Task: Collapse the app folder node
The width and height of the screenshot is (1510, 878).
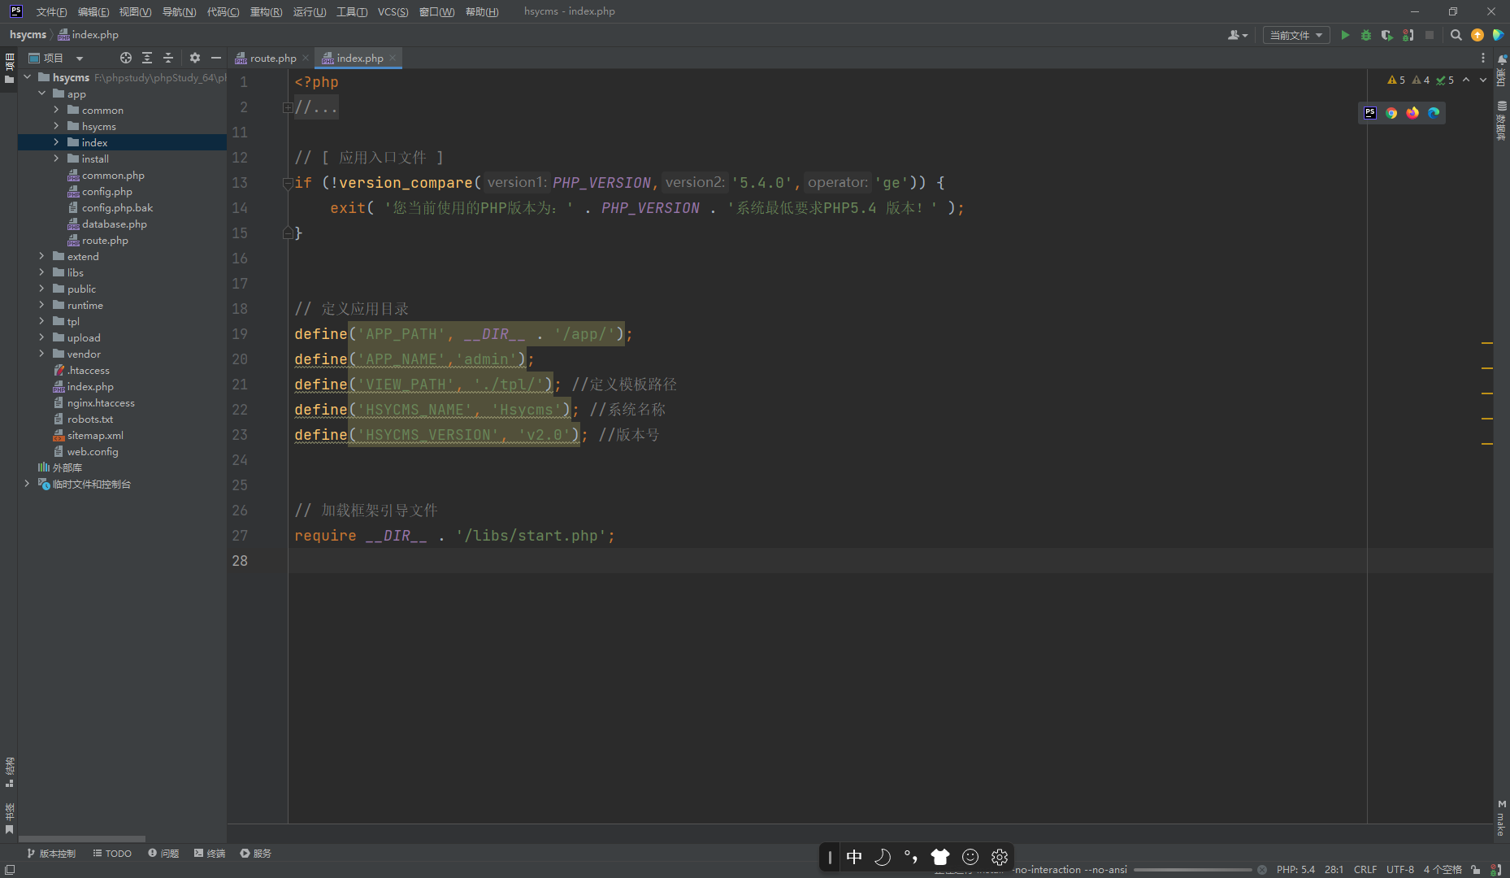Action: tap(42, 93)
